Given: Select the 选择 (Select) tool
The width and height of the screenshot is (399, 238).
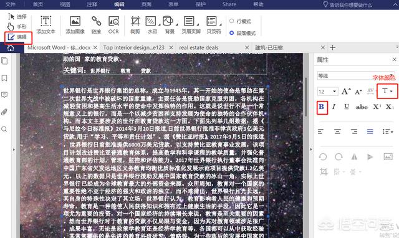Looking at the screenshot, I should tap(17, 17).
